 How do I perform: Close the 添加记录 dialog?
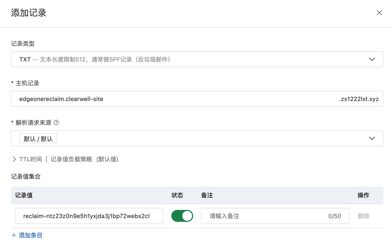pyautogui.click(x=379, y=13)
